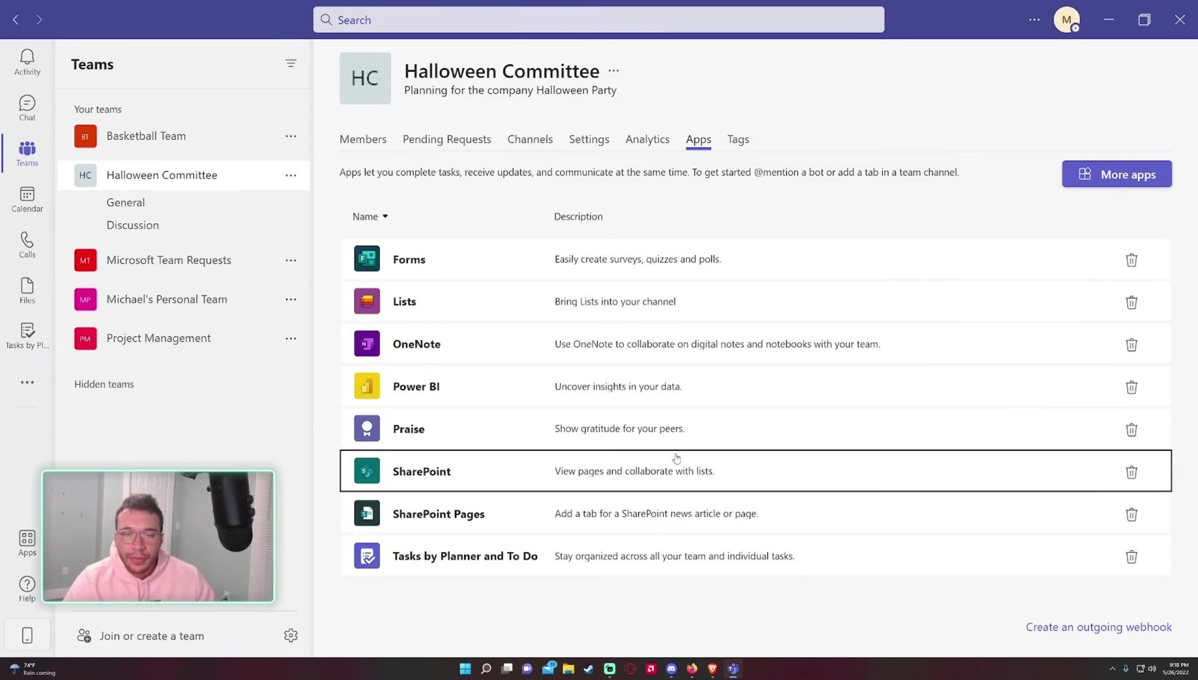Viewport: 1198px width, 680px height.
Task: Go forward with the navigation arrow
Action: click(x=39, y=20)
